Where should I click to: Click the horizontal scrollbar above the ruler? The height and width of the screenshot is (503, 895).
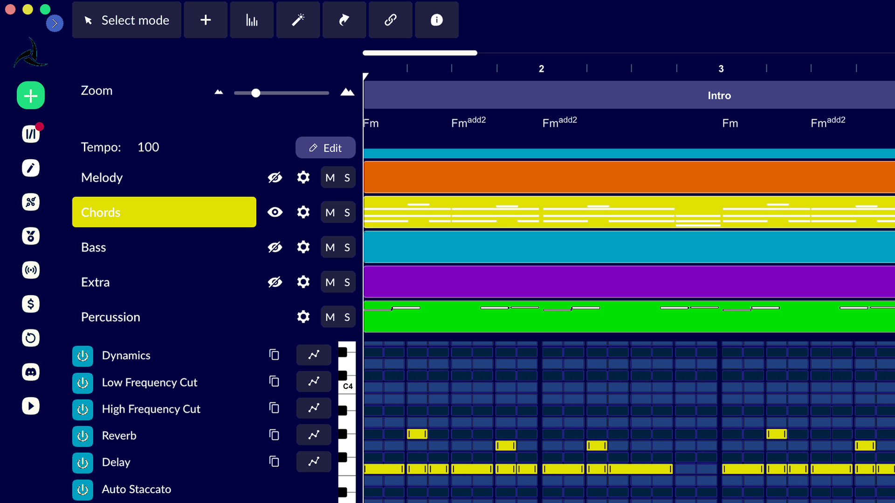click(x=420, y=53)
